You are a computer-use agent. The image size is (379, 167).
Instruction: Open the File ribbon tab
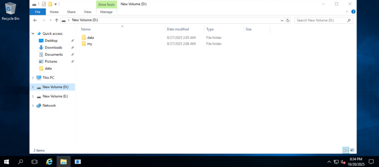(x=38, y=12)
